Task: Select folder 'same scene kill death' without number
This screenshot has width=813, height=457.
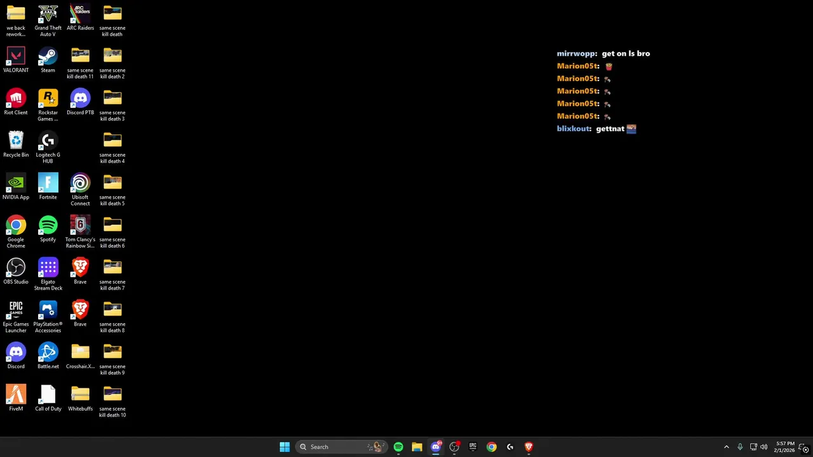Action: coord(112,20)
